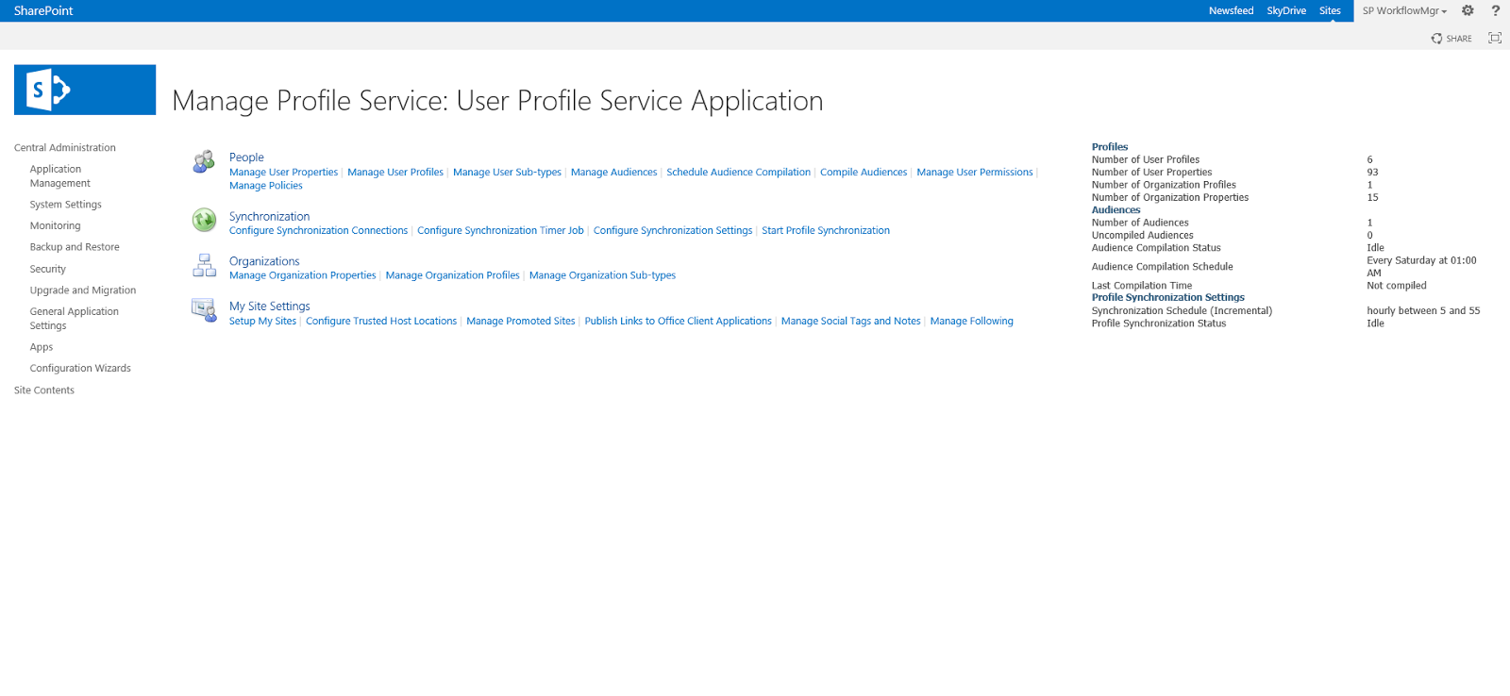This screenshot has width=1510, height=696.
Task: Click the People heading link
Action: click(246, 157)
